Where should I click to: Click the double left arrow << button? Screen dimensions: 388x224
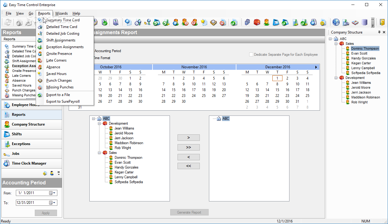point(189,166)
